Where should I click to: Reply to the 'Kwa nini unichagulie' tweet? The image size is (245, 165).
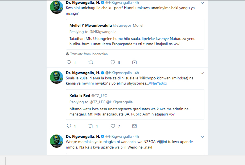point(69,62)
